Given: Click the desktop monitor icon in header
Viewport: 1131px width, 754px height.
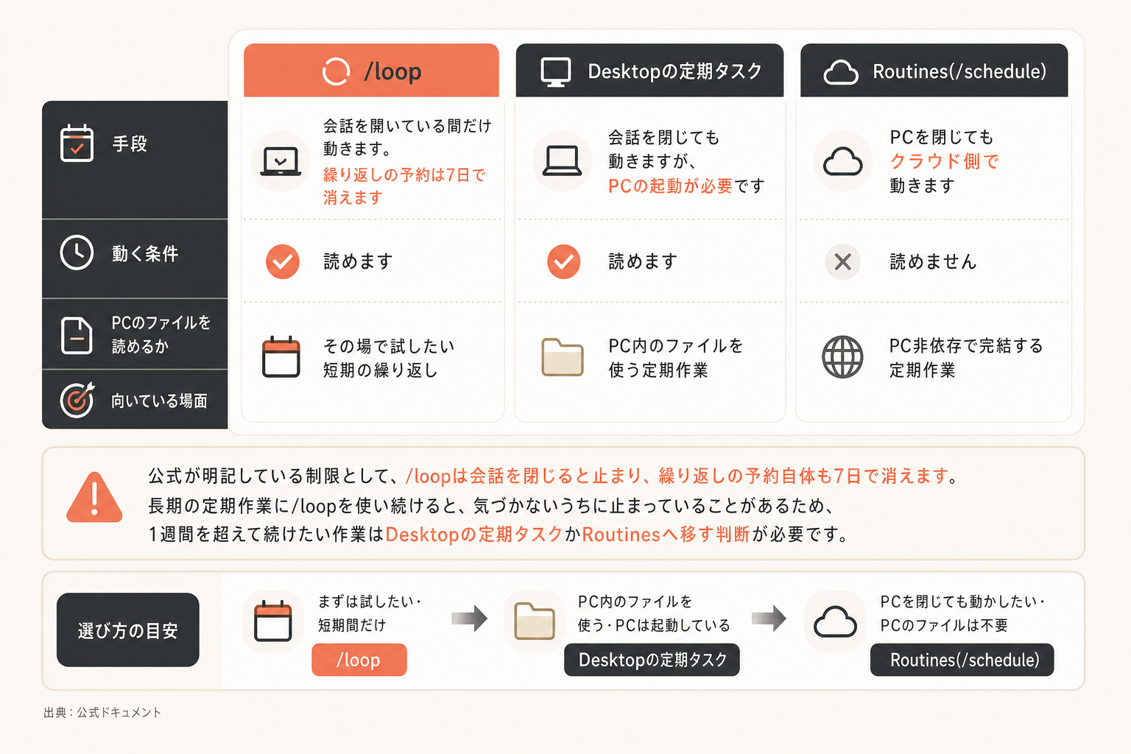Looking at the screenshot, I should pos(556,72).
